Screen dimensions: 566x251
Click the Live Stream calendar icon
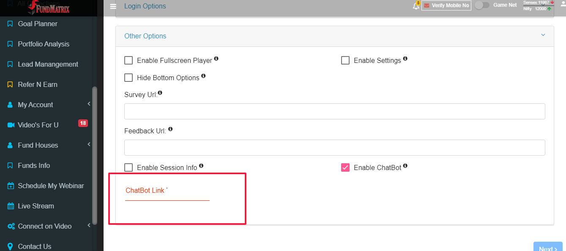coord(11,206)
